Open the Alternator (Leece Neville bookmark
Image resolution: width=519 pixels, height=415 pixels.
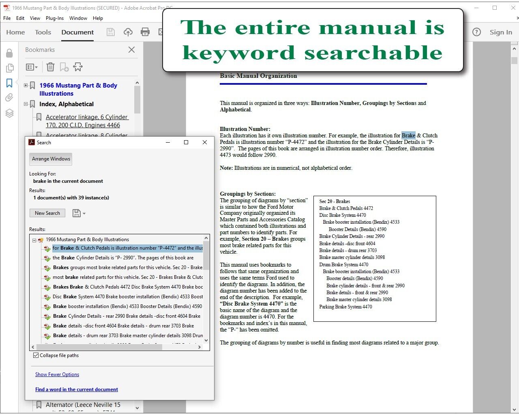[x=83, y=405]
